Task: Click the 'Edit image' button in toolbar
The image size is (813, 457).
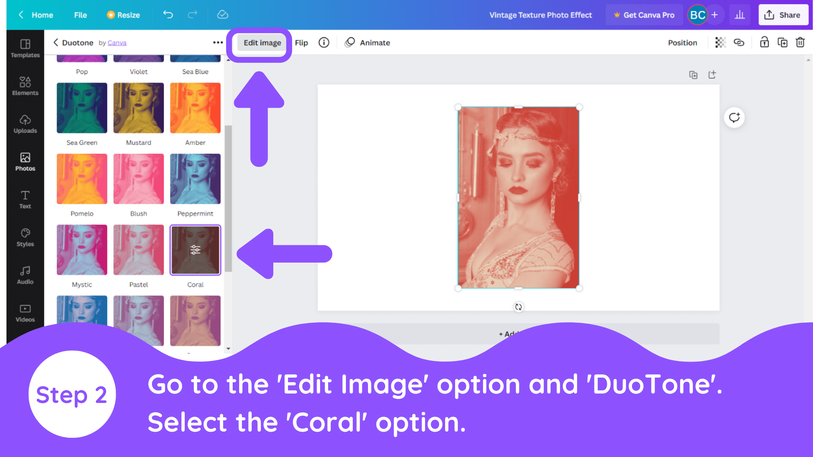Action: (x=262, y=42)
